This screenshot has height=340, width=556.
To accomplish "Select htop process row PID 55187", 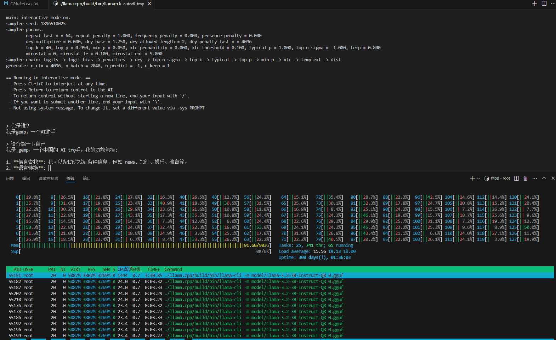I will tap(280, 288).
